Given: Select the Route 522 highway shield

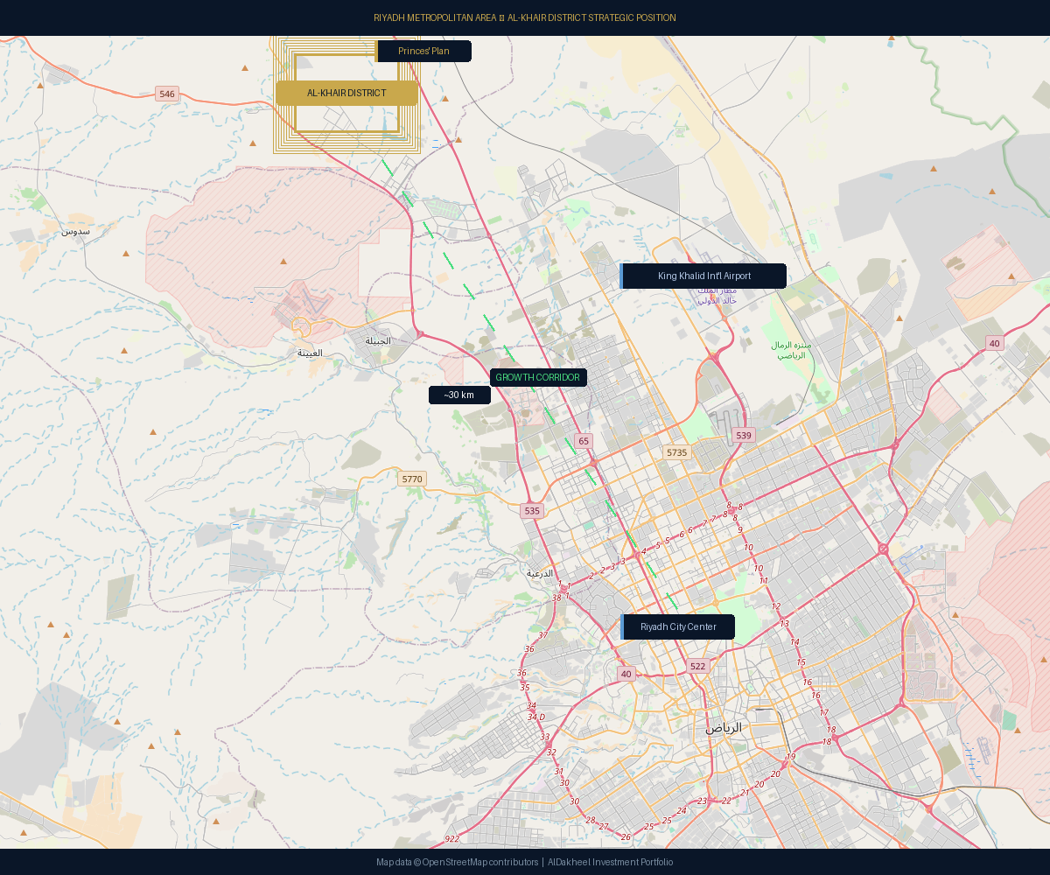Looking at the screenshot, I should pos(696,666).
